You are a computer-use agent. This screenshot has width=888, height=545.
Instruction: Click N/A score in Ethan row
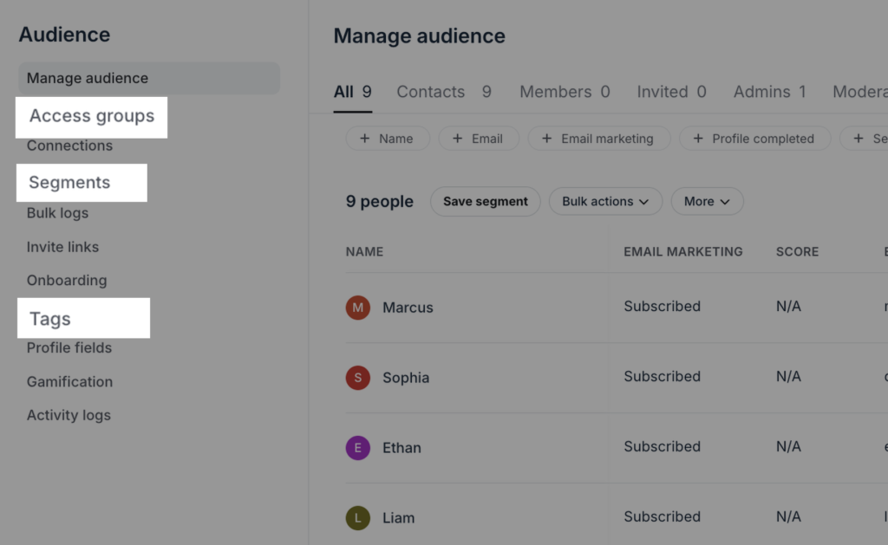[788, 446]
